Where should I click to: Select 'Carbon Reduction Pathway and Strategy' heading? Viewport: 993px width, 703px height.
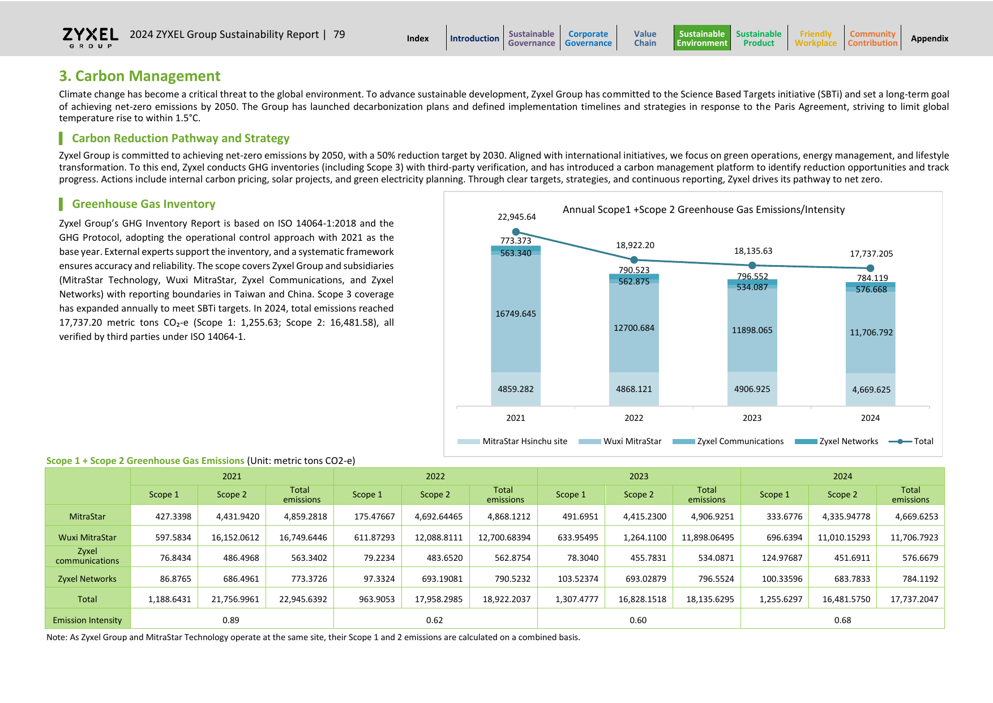(181, 138)
